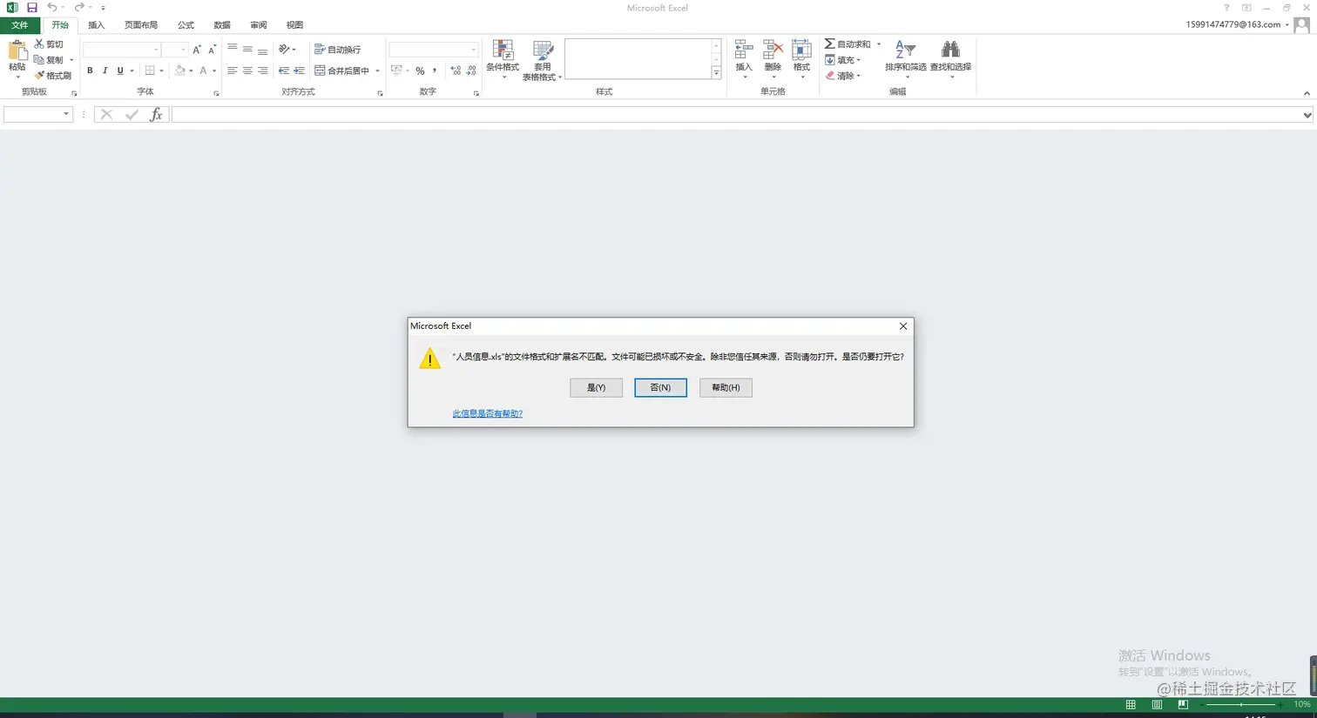The height and width of the screenshot is (718, 1317).
Task: Click Wrap Text (自动换行) button
Action: tap(338, 50)
